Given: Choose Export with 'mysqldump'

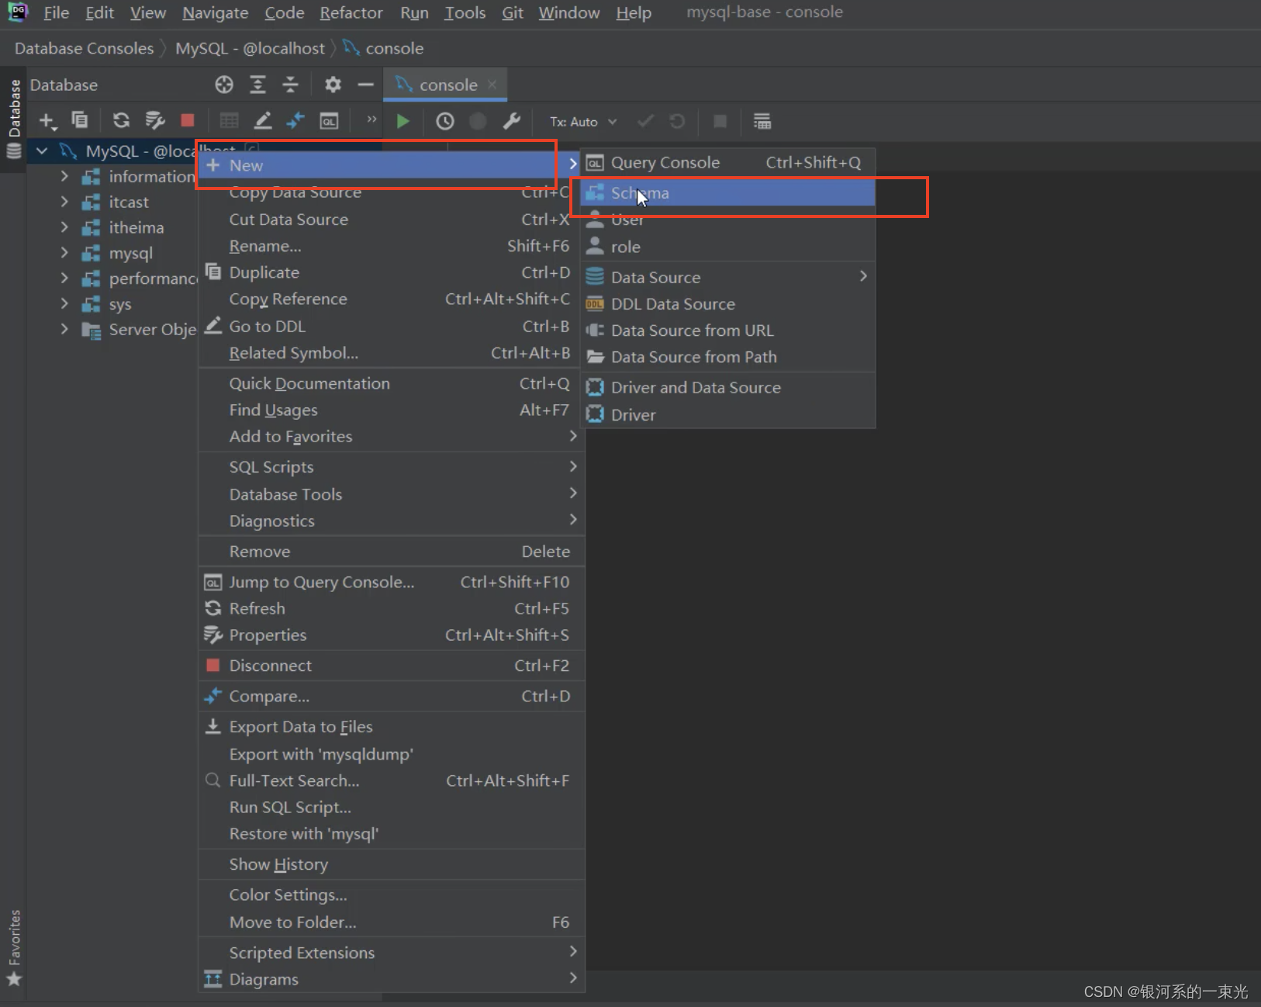Looking at the screenshot, I should tap(392, 754).
